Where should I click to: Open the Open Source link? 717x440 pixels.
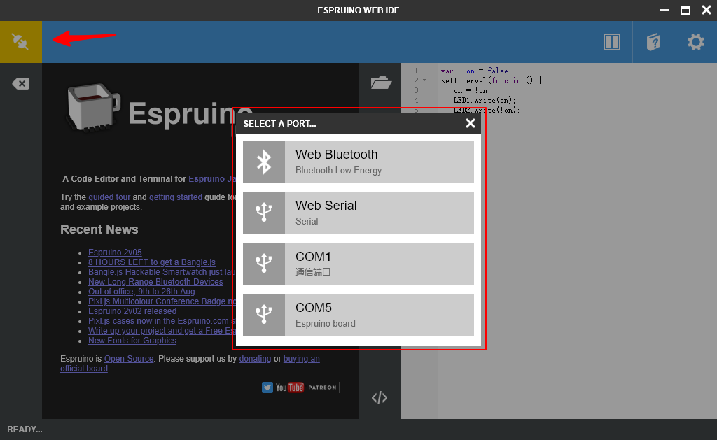tap(128, 358)
